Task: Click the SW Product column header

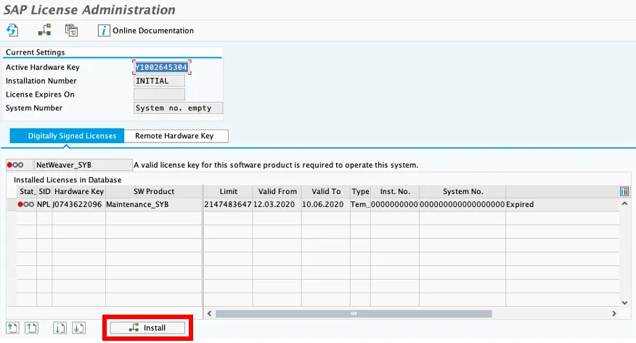Action: tap(153, 191)
